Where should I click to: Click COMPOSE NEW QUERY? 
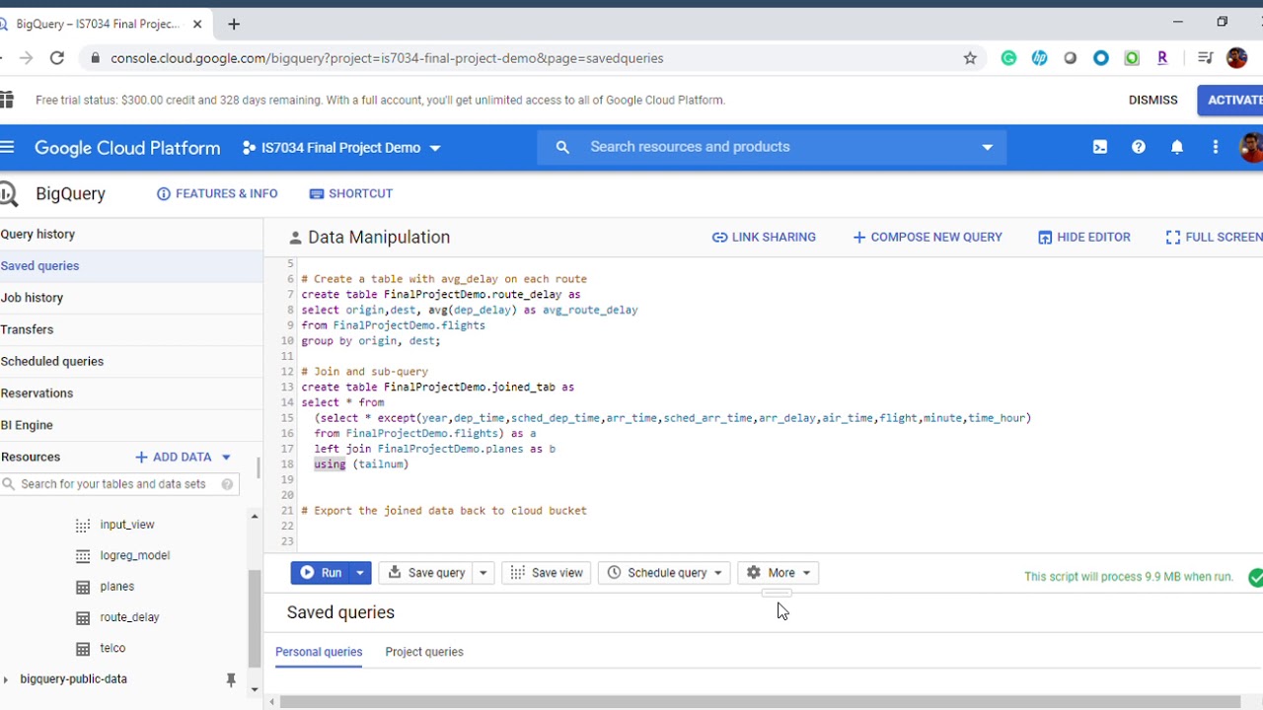(x=927, y=238)
